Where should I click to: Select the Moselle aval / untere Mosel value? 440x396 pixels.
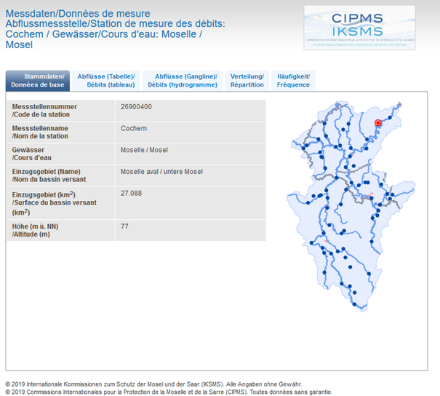coord(161,172)
